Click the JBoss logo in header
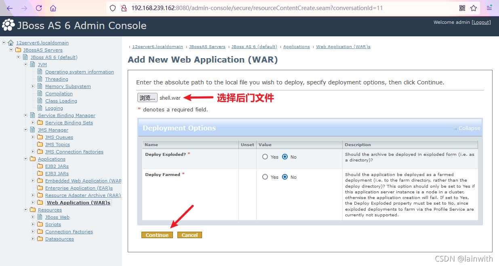The width and height of the screenshot is (499, 266). (8, 25)
